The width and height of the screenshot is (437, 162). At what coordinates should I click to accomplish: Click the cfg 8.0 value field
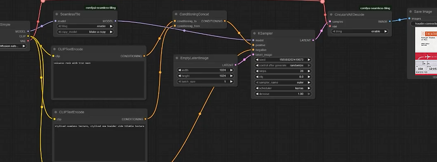tap(283, 77)
